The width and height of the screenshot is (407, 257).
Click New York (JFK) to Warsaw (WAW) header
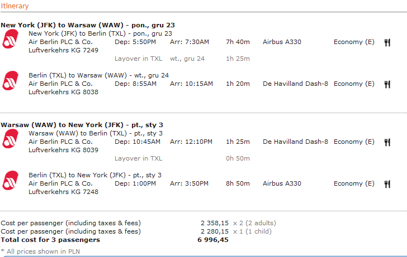88,25
